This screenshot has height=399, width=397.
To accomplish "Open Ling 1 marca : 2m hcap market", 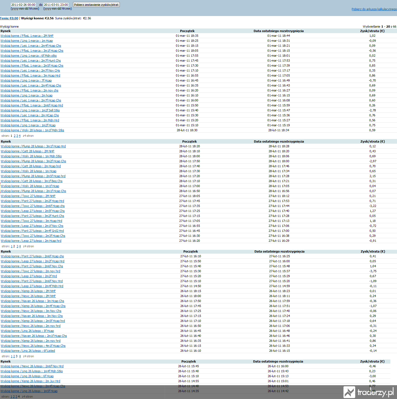I will click(x=27, y=95).
